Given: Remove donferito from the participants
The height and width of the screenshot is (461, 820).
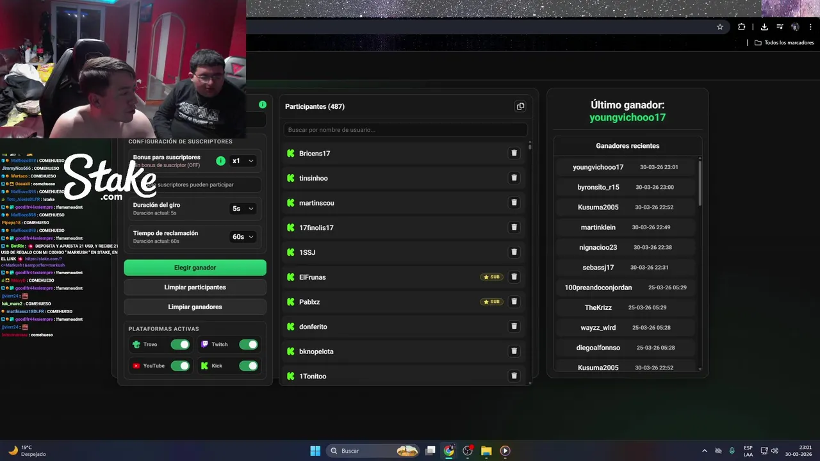Looking at the screenshot, I should [514, 327].
